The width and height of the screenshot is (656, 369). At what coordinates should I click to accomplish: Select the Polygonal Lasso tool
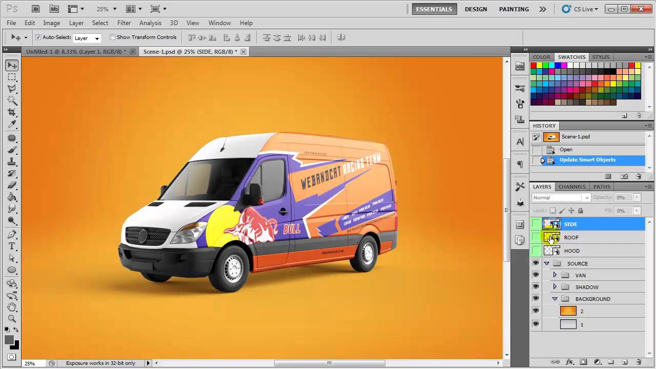[x=12, y=88]
